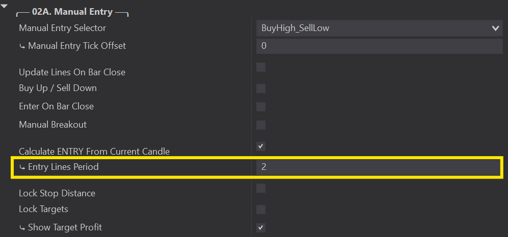Open the Manual Entry Selector dropdown
This screenshot has height=237, width=508.
tap(379, 28)
